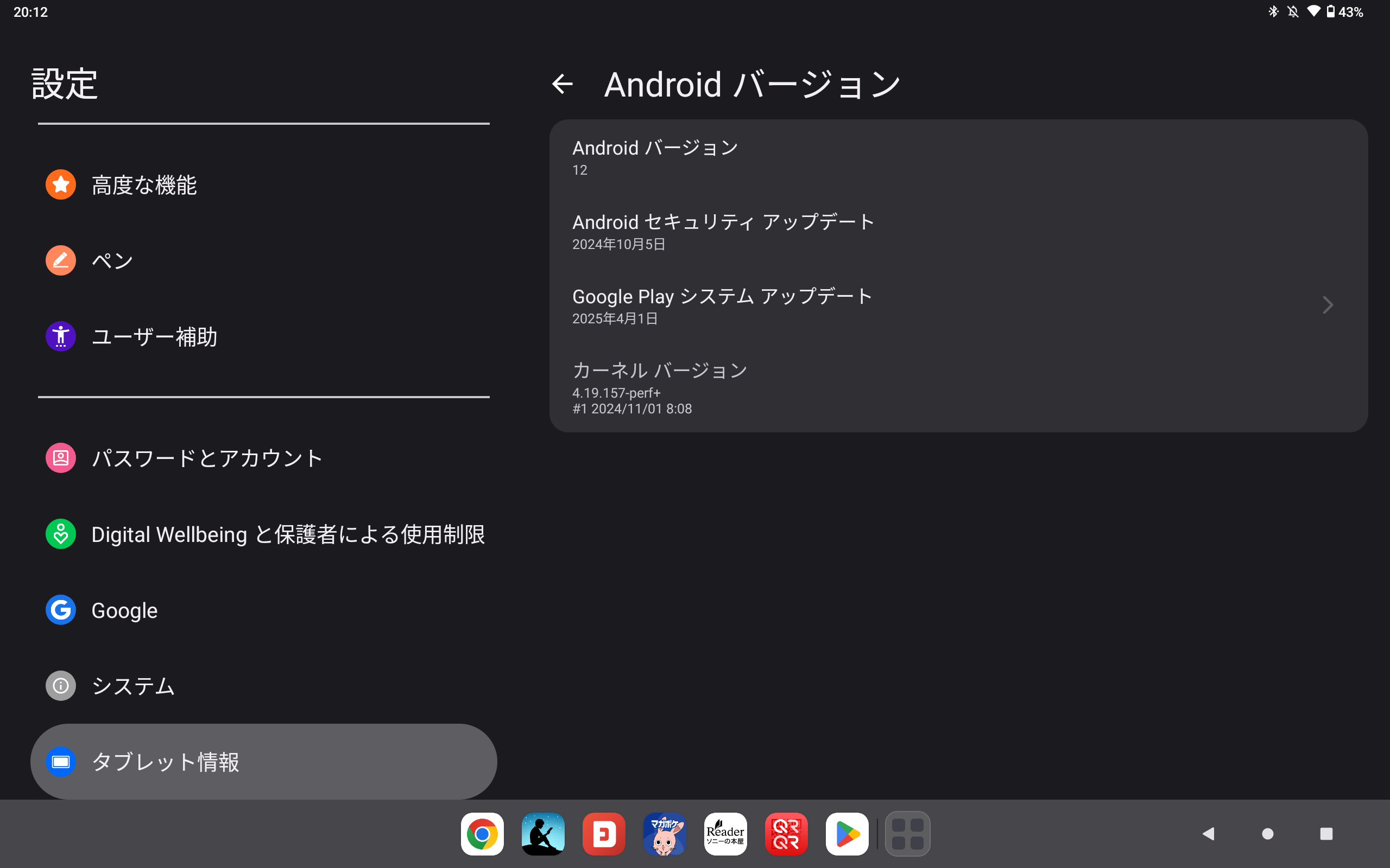Screen dimensions: 1390x868
Task: Expand Google Play システム アップデート chevron
Action: [x=1328, y=305]
